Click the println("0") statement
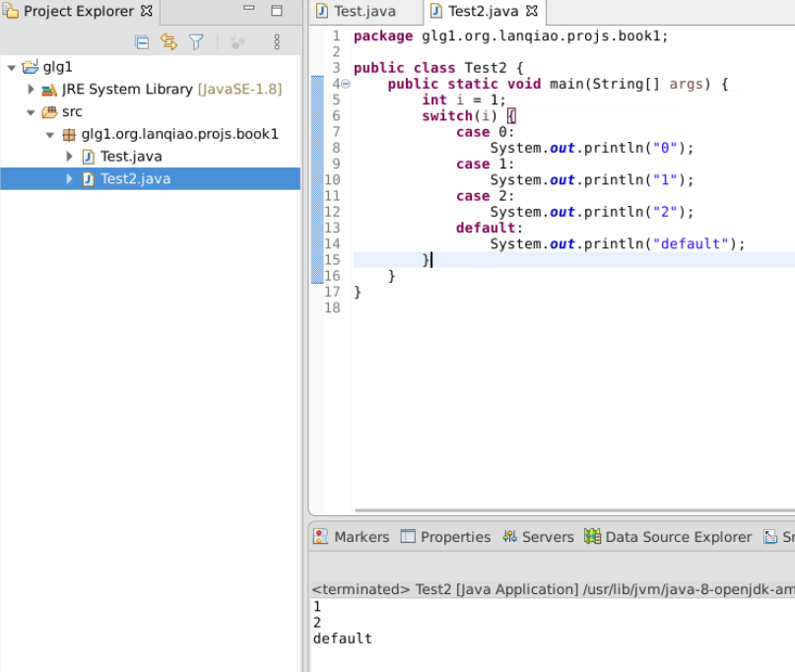Image resolution: width=795 pixels, height=672 pixels. coord(592,148)
